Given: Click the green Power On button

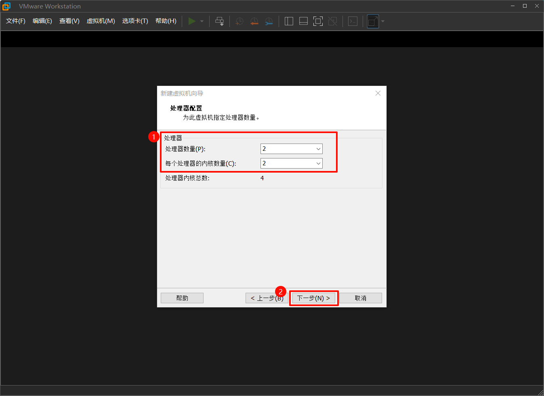Looking at the screenshot, I should [x=192, y=21].
